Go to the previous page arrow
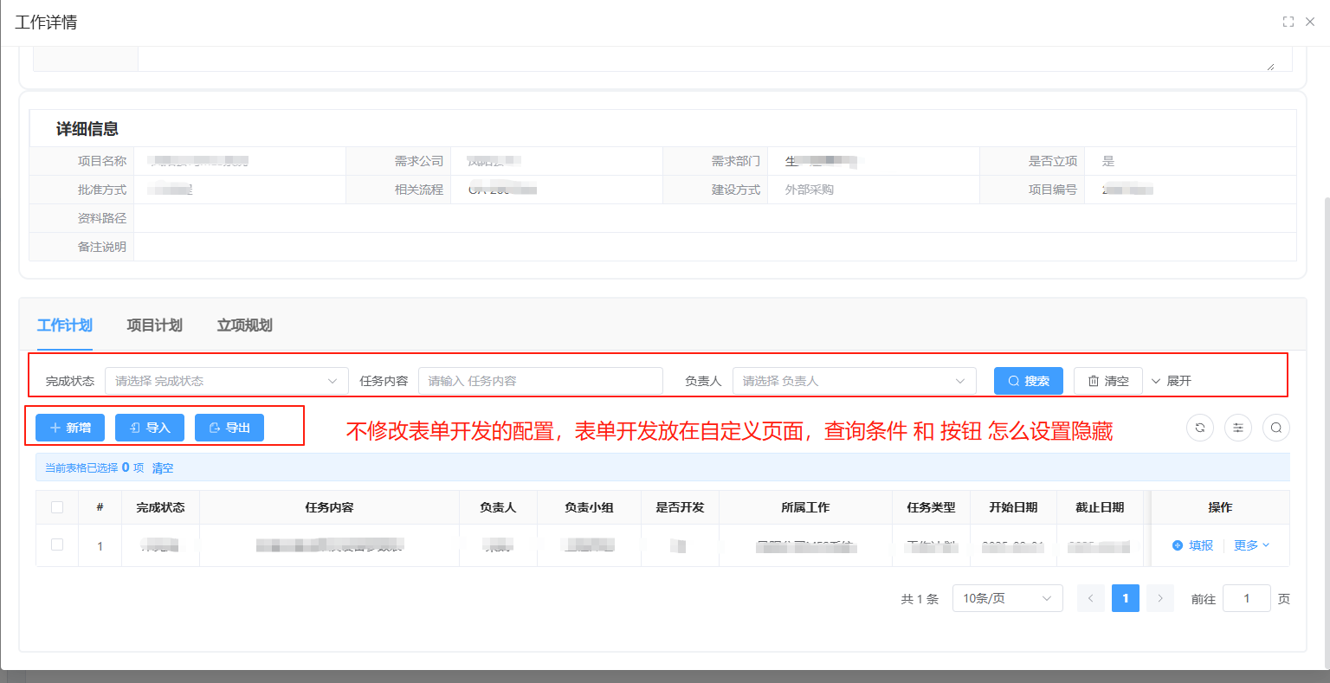The height and width of the screenshot is (683, 1330). coord(1090,598)
